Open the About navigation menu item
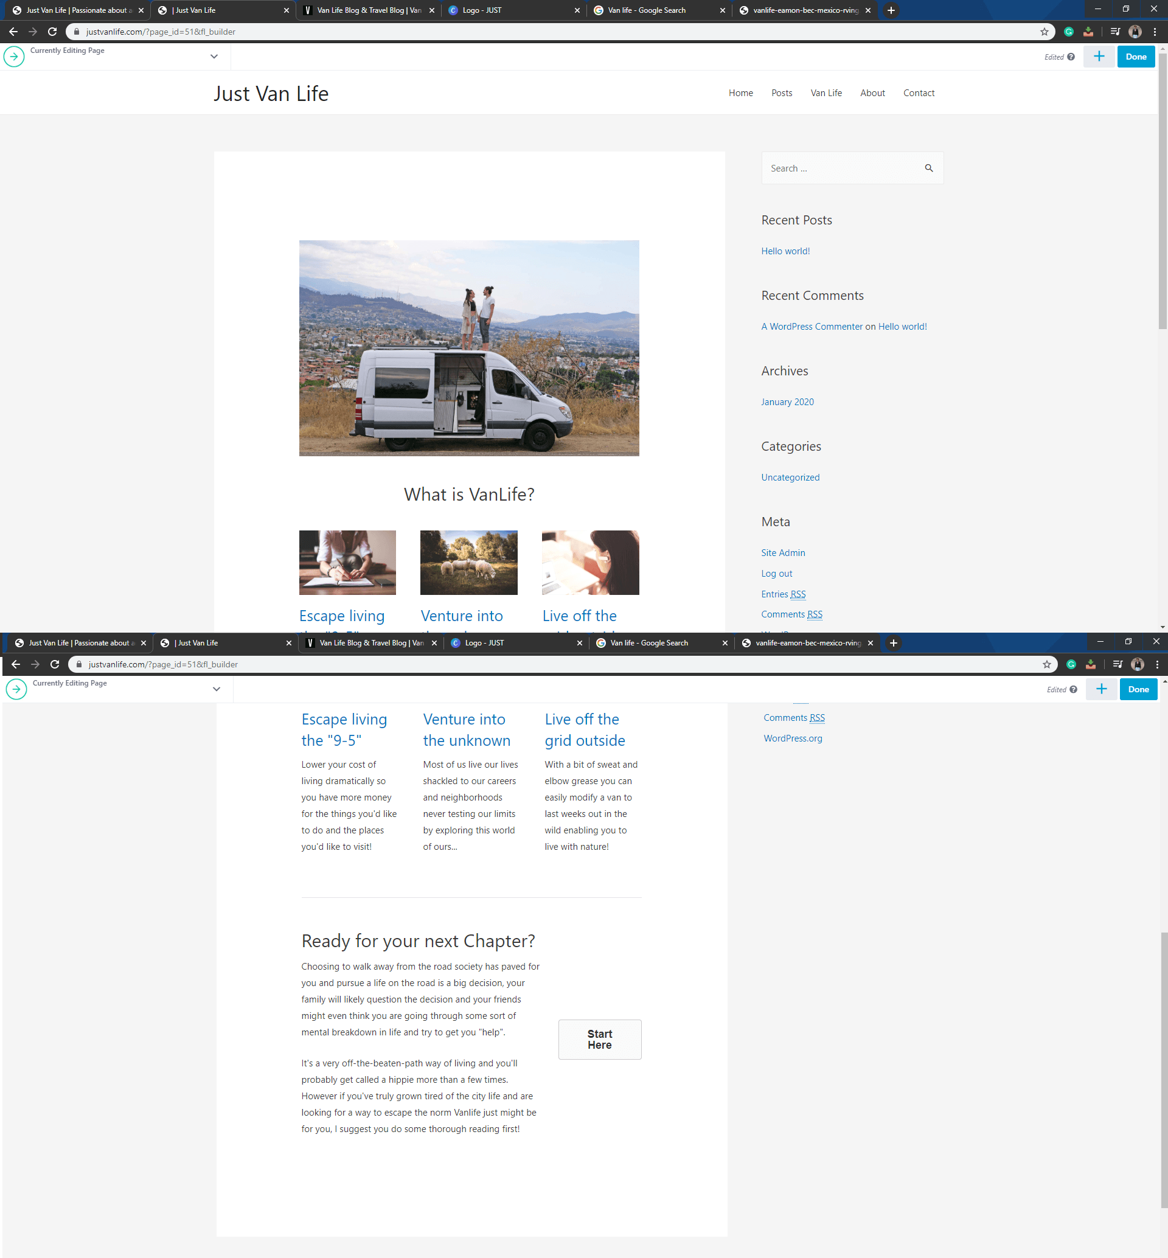1168x1258 pixels. click(872, 93)
